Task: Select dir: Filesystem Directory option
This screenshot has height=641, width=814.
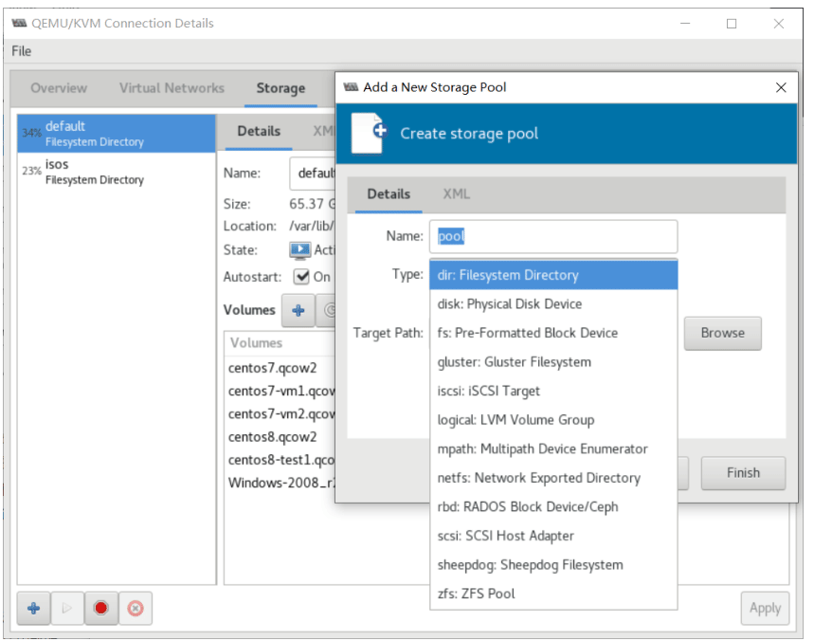Action: [553, 275]
